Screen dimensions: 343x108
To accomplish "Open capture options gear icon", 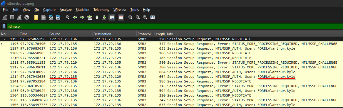I will [x=27, y=17].
